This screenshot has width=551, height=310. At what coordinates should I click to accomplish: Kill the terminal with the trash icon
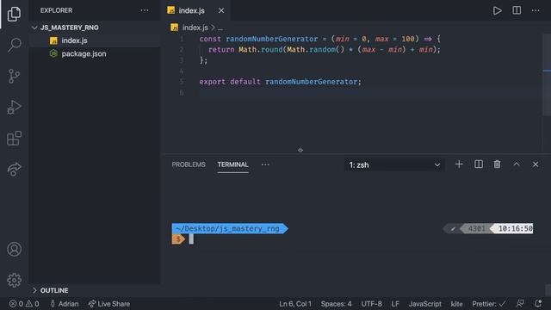tap(498, 164)
